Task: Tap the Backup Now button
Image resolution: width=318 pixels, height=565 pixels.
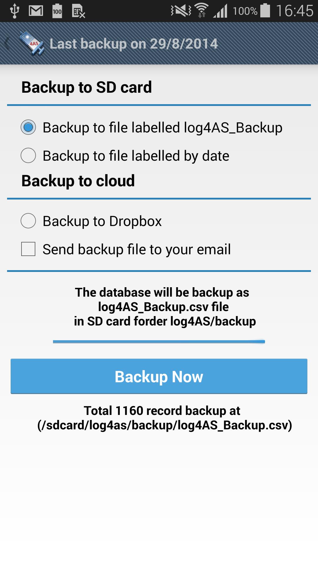Action: (159, 376)
